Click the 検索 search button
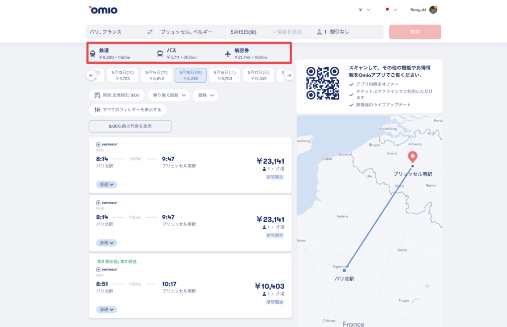Screen dimensions: 507x327 [x=415, y=32]
